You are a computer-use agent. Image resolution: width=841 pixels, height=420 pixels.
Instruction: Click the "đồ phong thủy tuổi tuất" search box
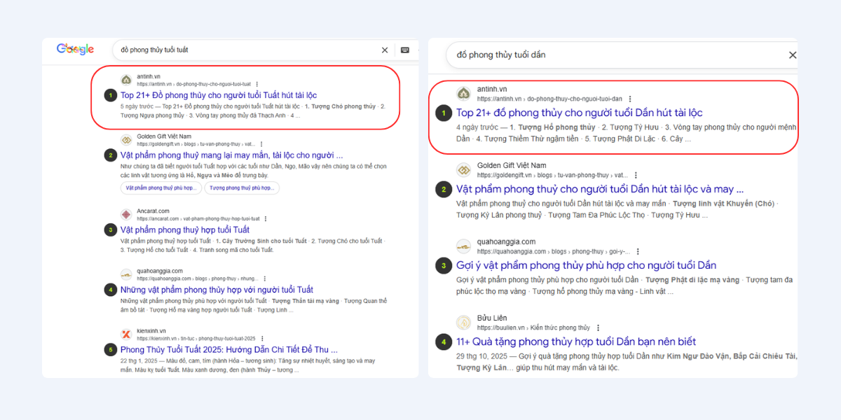[245, 50]
